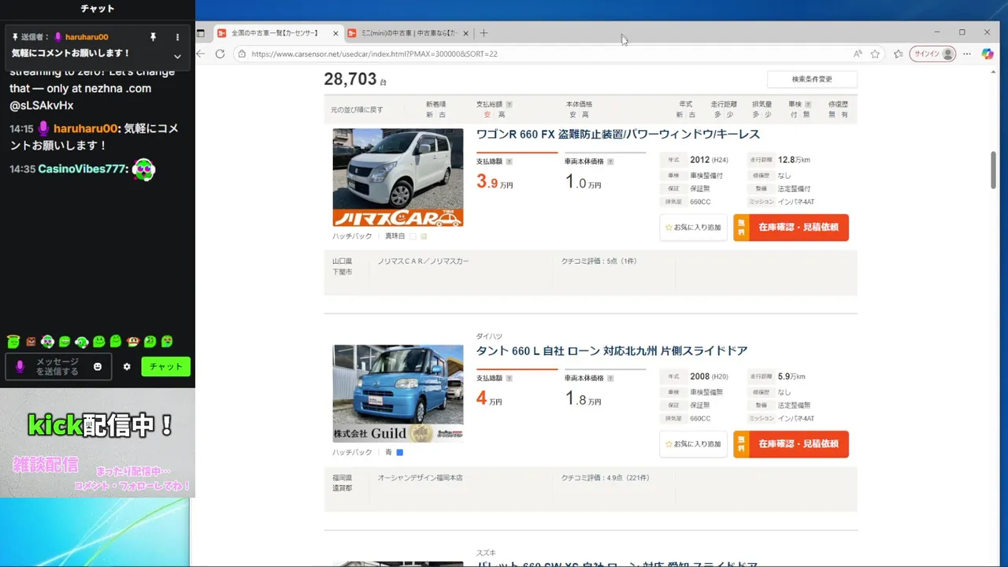Open オーシャンデザイン福岡本店 dealer link

click(x=420, y=477)
